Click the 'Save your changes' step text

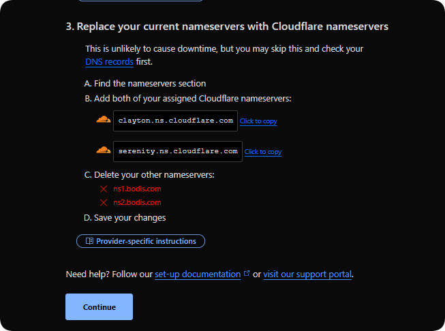click(x=125, y=218)
